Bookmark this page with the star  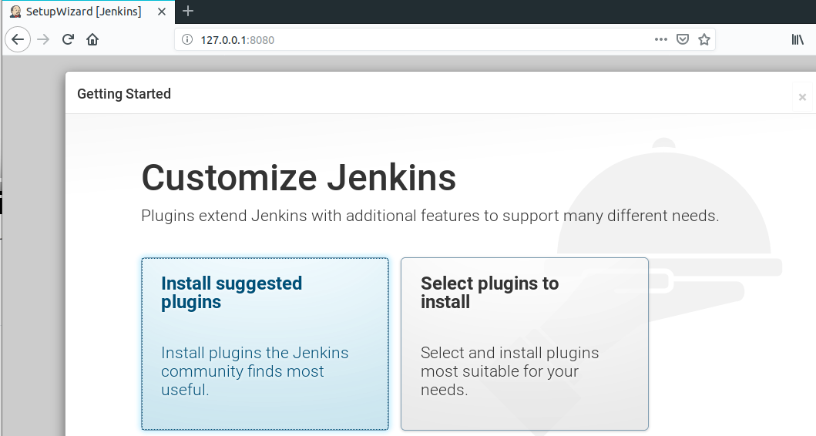point(704,39)
